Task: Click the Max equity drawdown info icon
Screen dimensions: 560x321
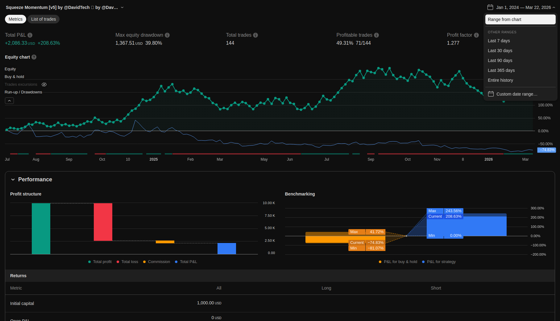Action: click(x=167, y=35)
